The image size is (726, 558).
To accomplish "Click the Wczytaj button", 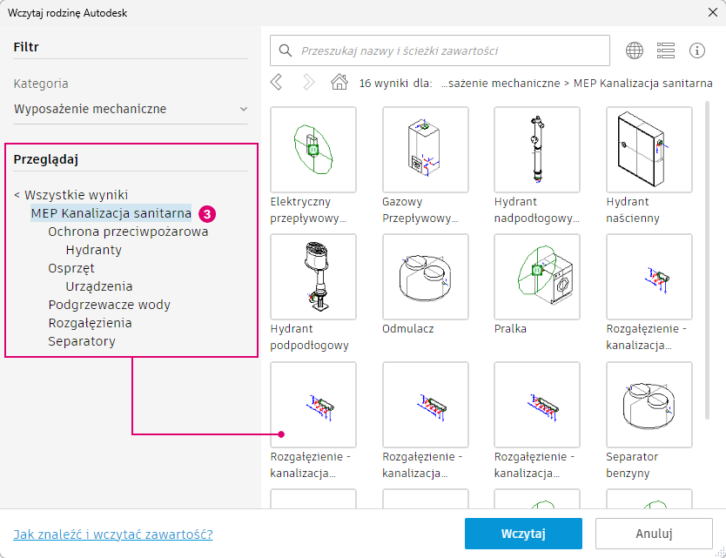I will (523, 534).
